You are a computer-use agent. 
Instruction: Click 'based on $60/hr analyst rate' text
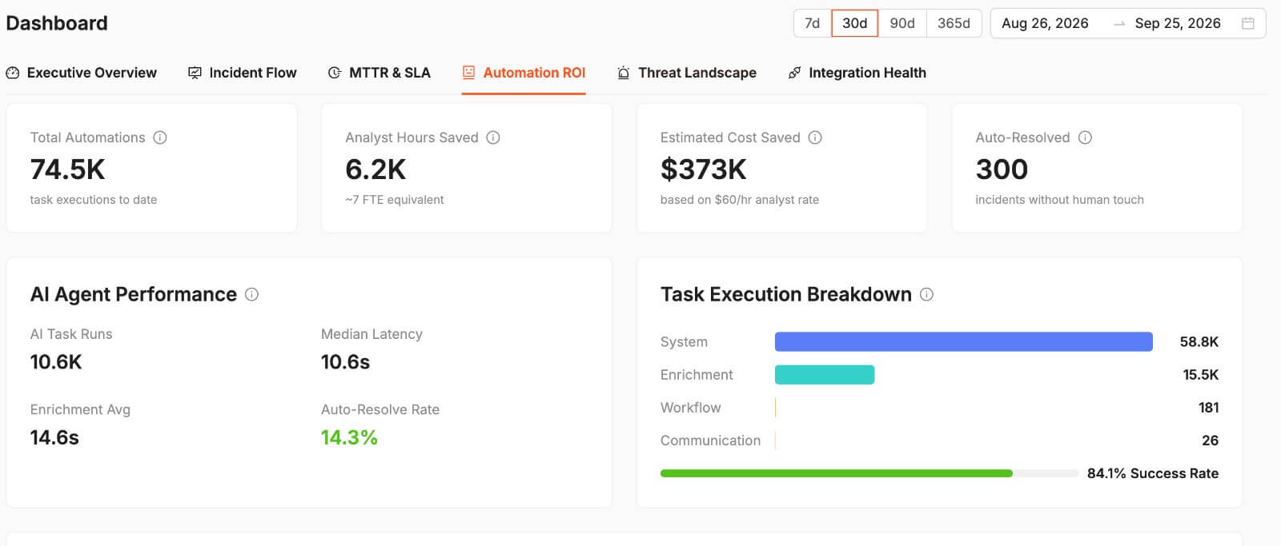[x=740, y=200]
